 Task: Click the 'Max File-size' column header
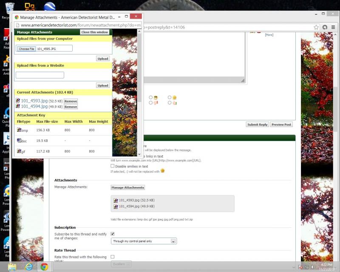tap(47, 122)
